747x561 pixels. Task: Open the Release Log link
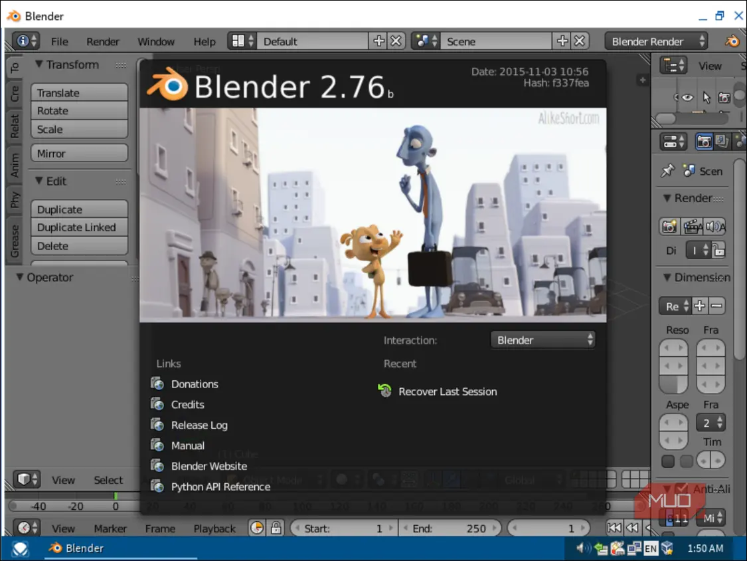pyautogui.click(x=199, y=425)
